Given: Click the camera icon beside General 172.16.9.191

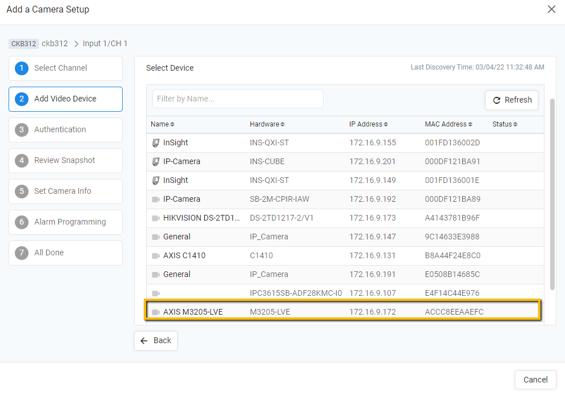Looking at the screenshot, I should [156, 275].
